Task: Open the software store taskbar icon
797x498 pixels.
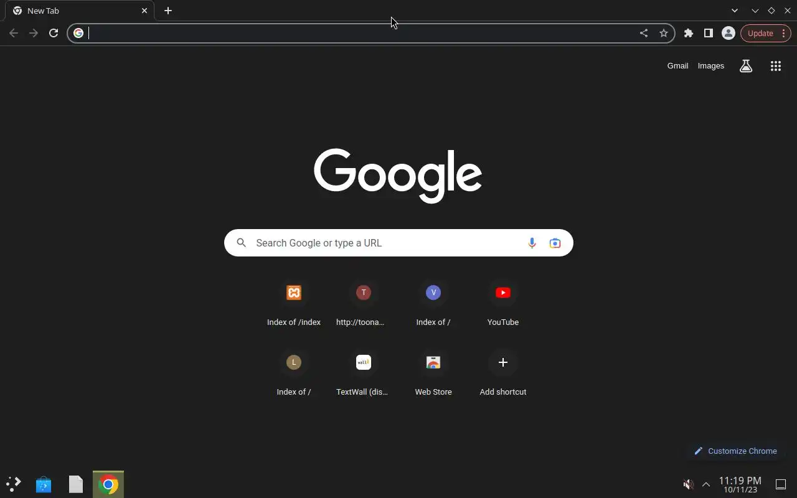Action: pyautogui.click(x=44, y=484)
